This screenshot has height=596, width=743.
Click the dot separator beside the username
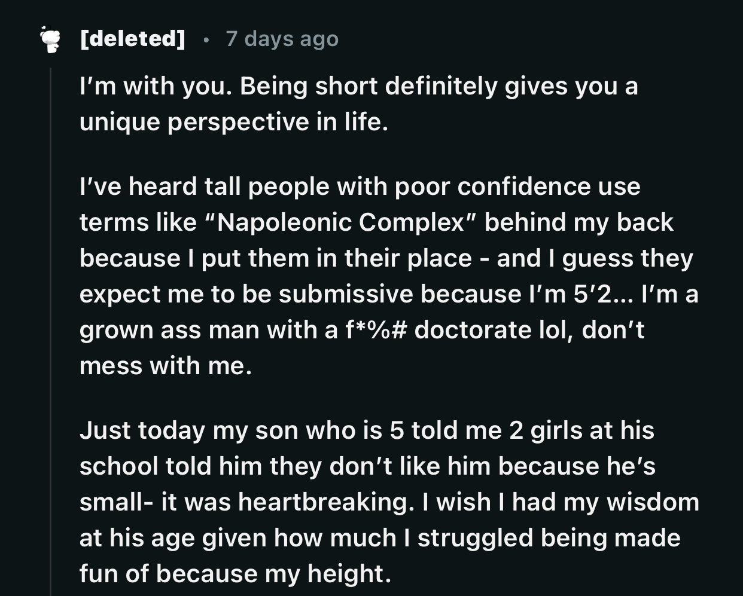tap(206, 40)
